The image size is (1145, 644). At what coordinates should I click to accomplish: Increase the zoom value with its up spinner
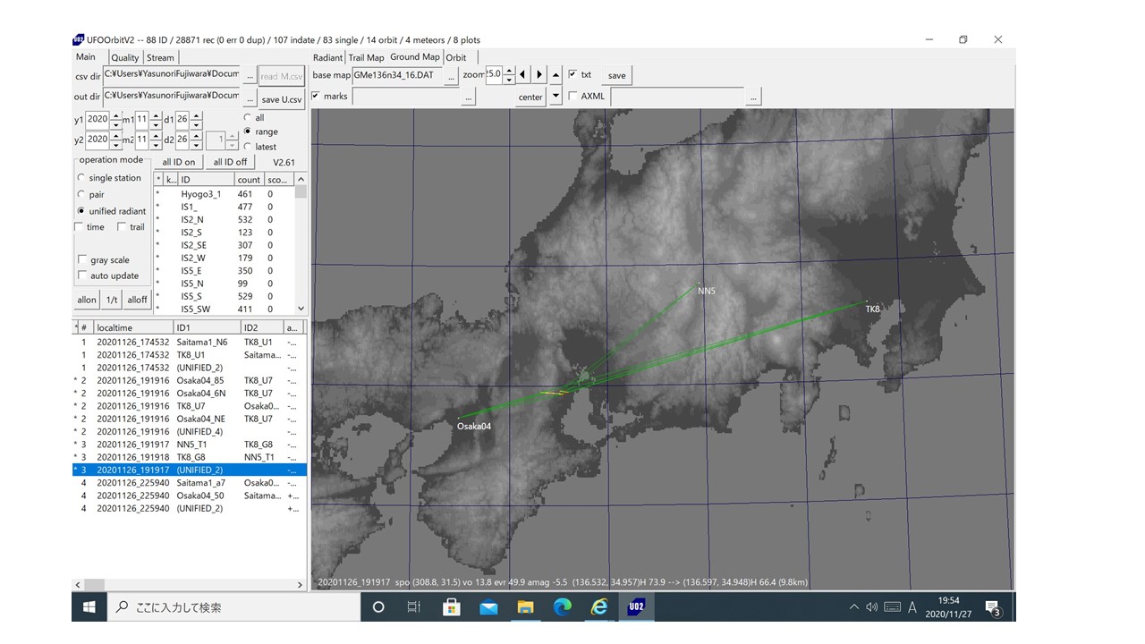point(509,72)
